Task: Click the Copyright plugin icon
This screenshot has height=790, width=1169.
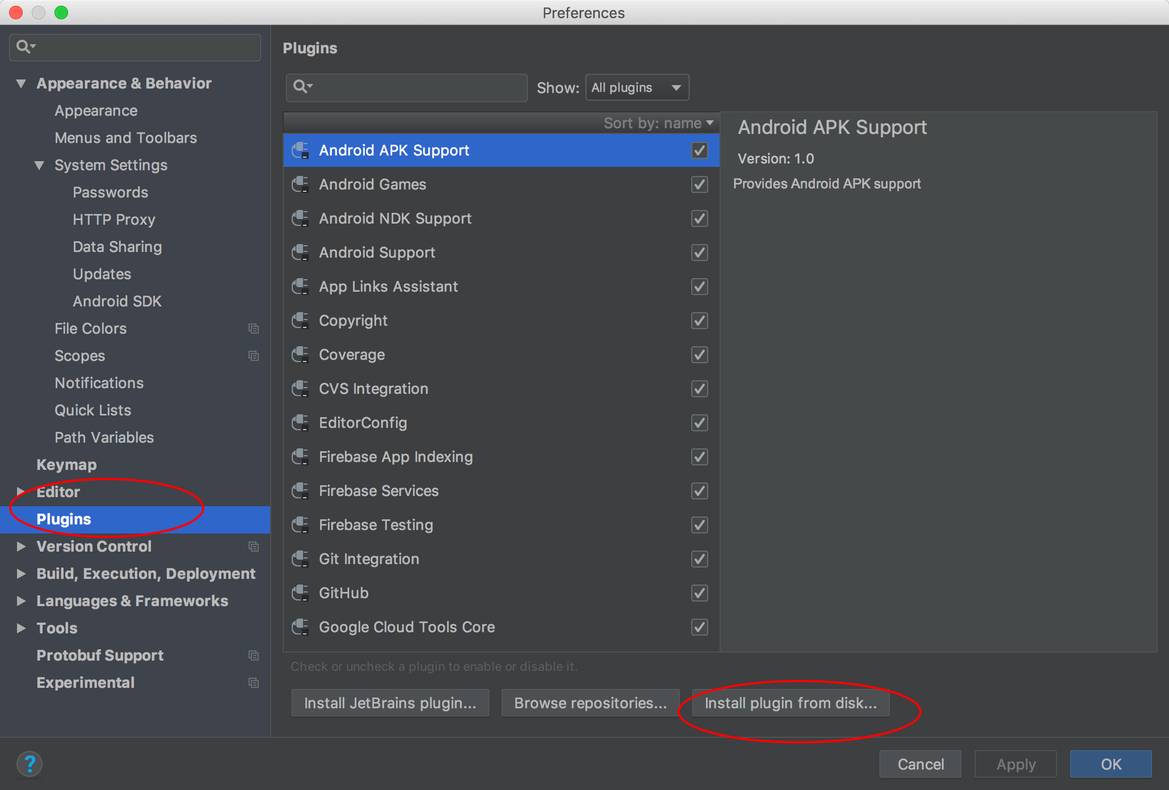Action: pos(300,321)
